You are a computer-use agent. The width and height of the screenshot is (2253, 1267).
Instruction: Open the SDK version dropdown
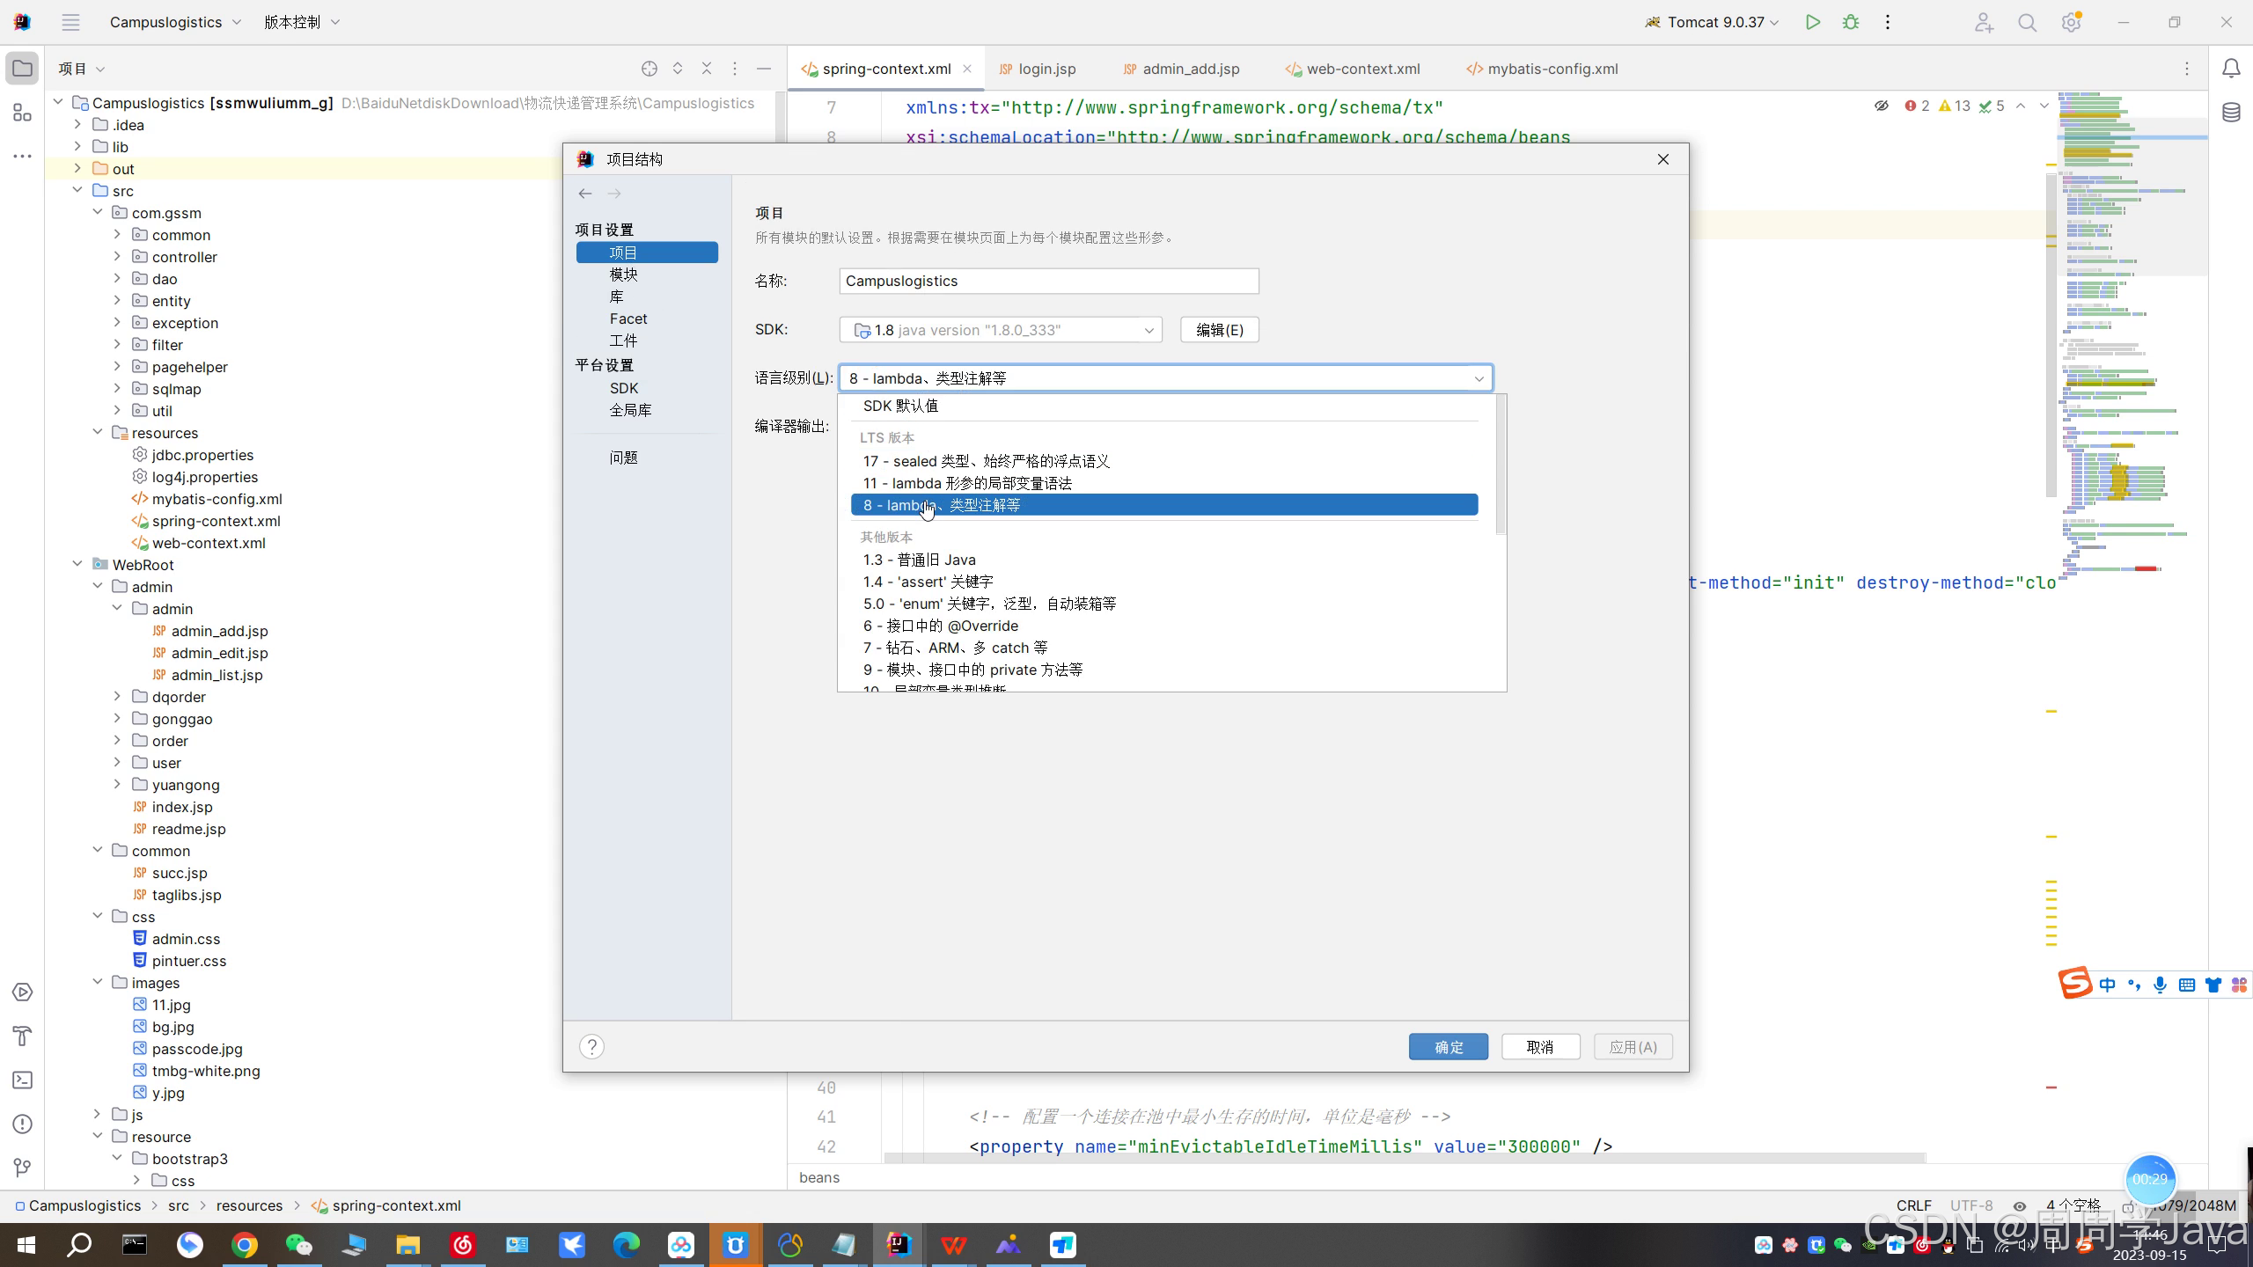click(1149, 330)
